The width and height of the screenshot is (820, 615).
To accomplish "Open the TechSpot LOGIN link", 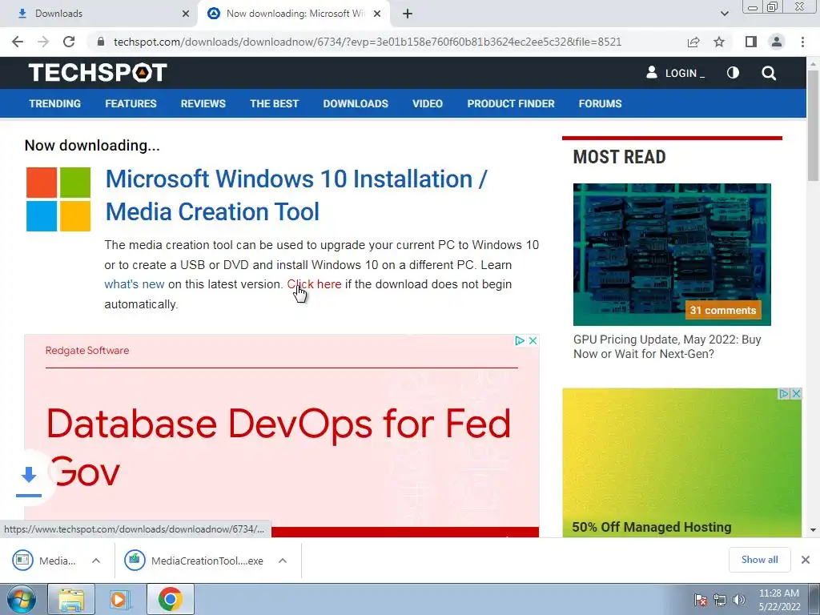I will click(675, 73).
